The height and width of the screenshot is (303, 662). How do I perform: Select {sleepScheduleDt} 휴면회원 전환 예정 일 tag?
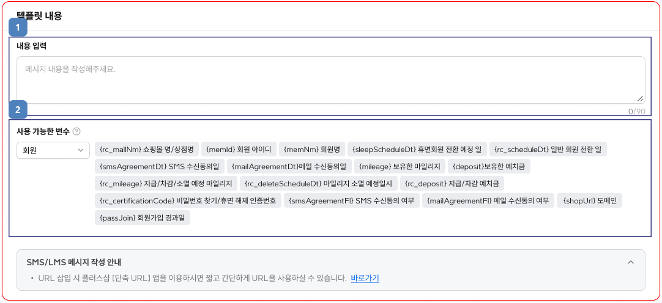417,149
